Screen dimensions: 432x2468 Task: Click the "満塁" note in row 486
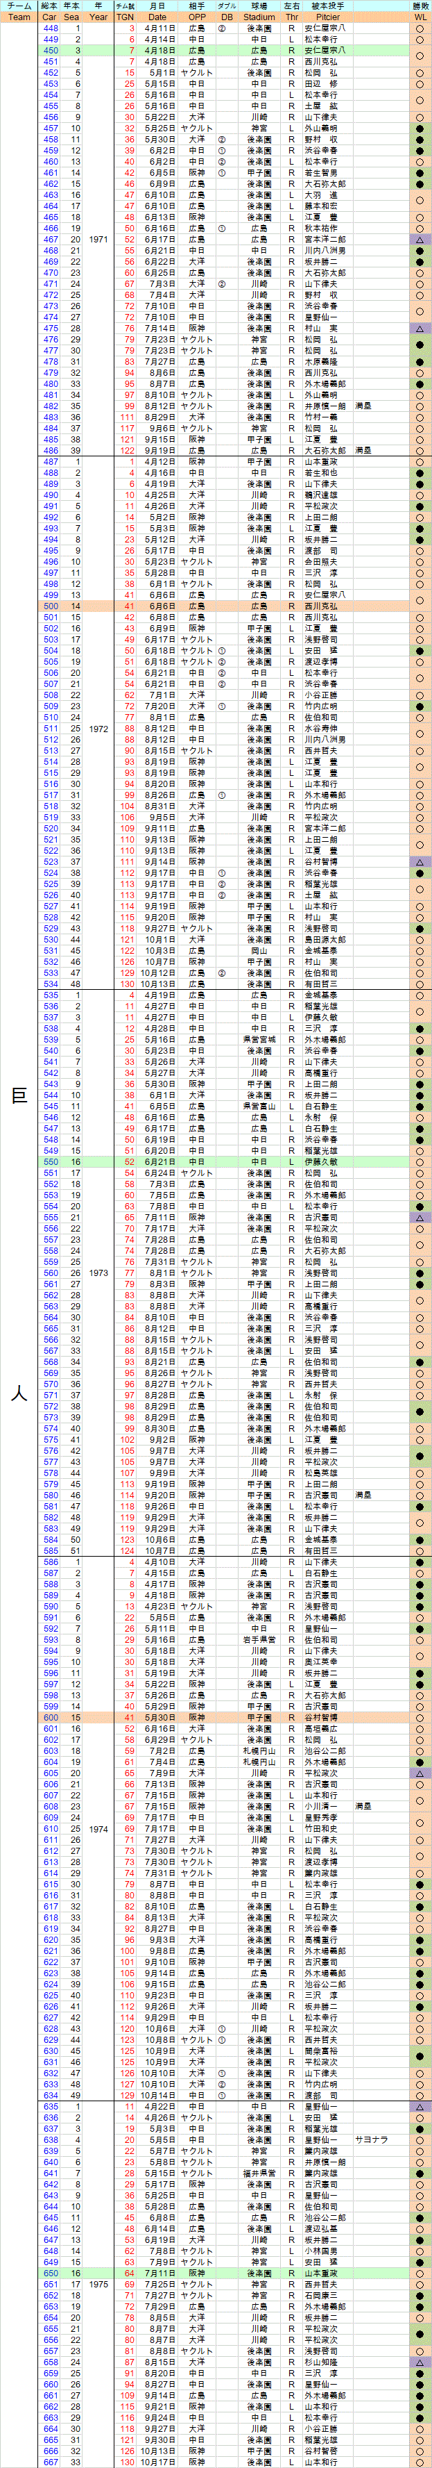tap(363, 450)
